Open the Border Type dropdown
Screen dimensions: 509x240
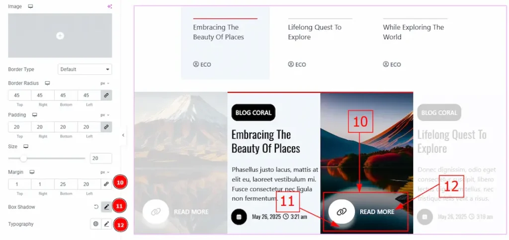(85, 69)
